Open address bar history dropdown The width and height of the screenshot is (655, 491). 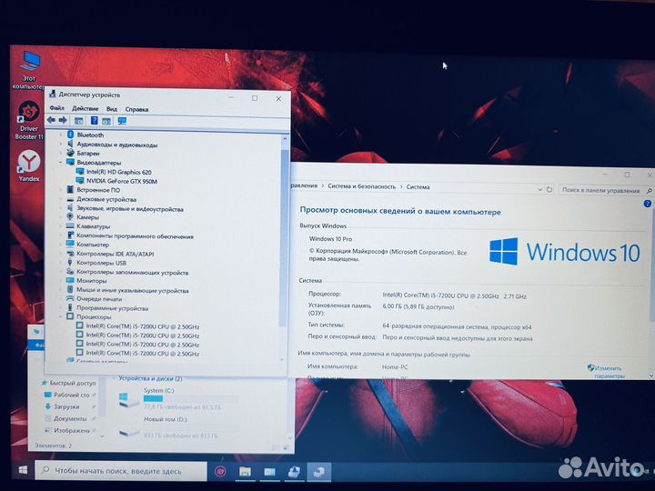pos(539,189)
